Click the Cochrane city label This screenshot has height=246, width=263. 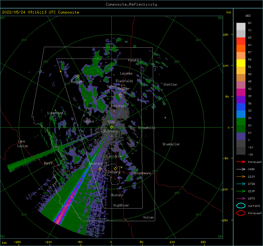[x=96, y=164]
